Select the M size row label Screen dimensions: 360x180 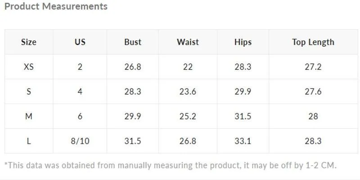pos(29,116)
